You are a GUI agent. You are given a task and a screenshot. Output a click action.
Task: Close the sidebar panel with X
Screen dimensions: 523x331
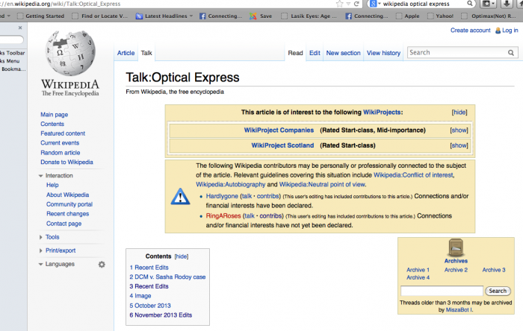pyautogui.click(x=20, y=28)
